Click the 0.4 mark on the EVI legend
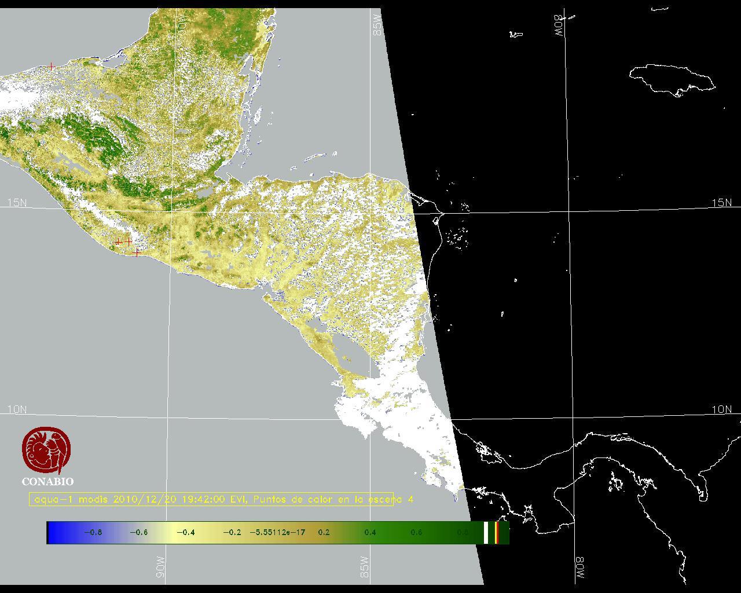Screen dimensions: 741x593 [370, 533]
